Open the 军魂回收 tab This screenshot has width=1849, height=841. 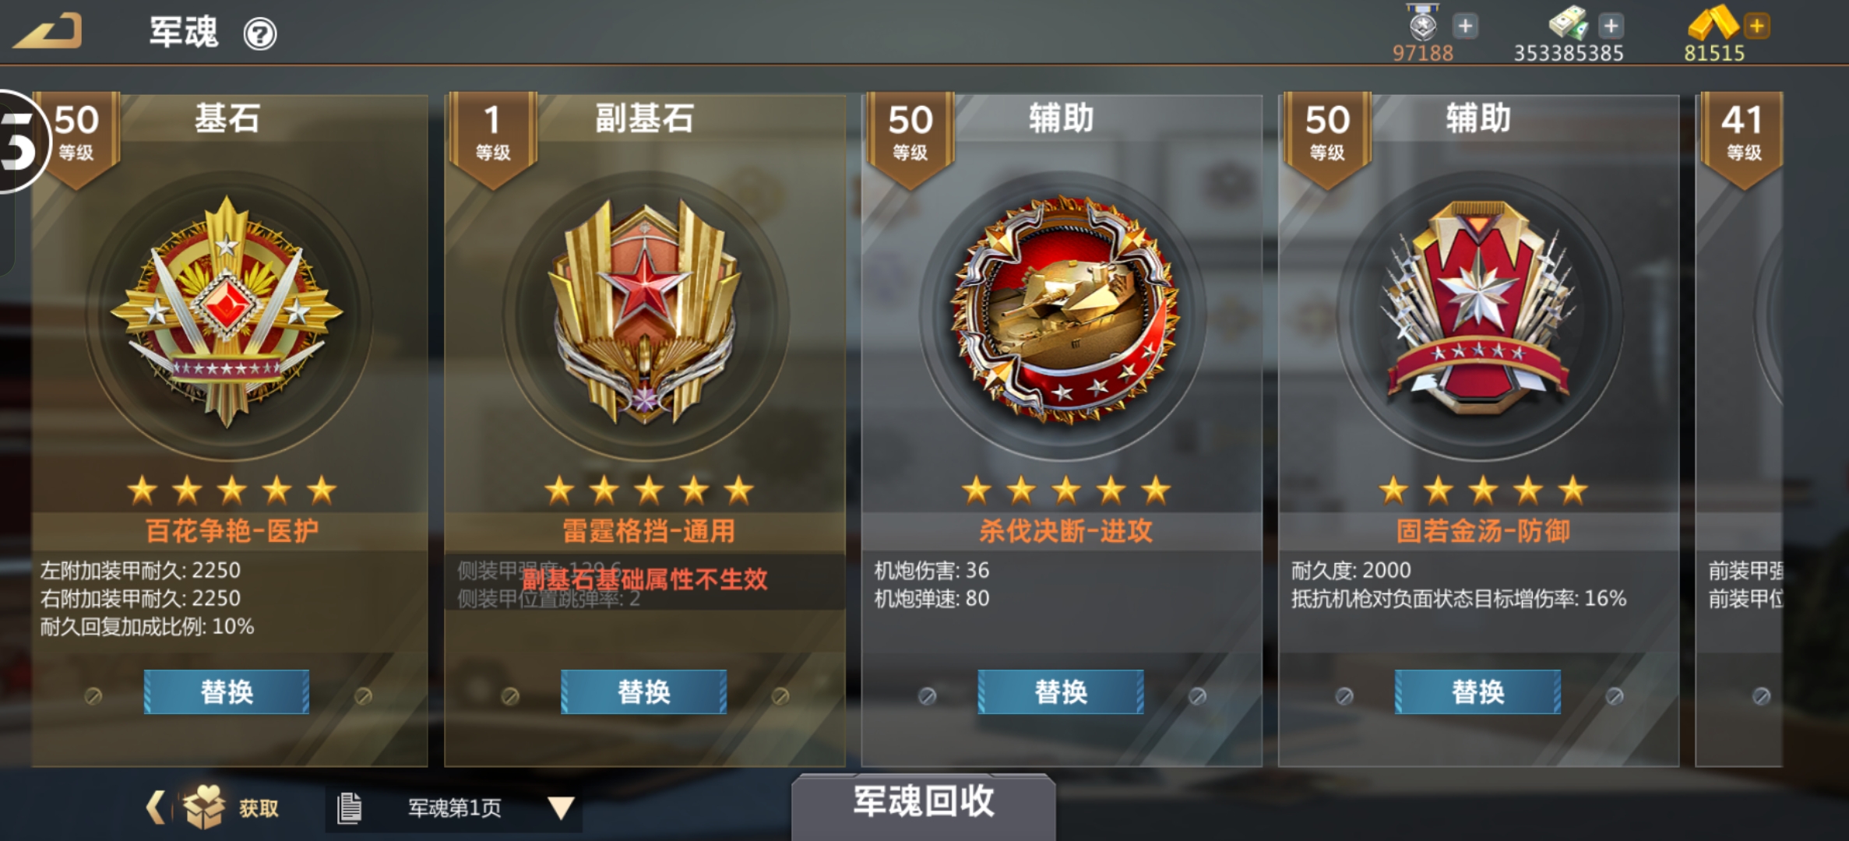click(x=924, y=804)
